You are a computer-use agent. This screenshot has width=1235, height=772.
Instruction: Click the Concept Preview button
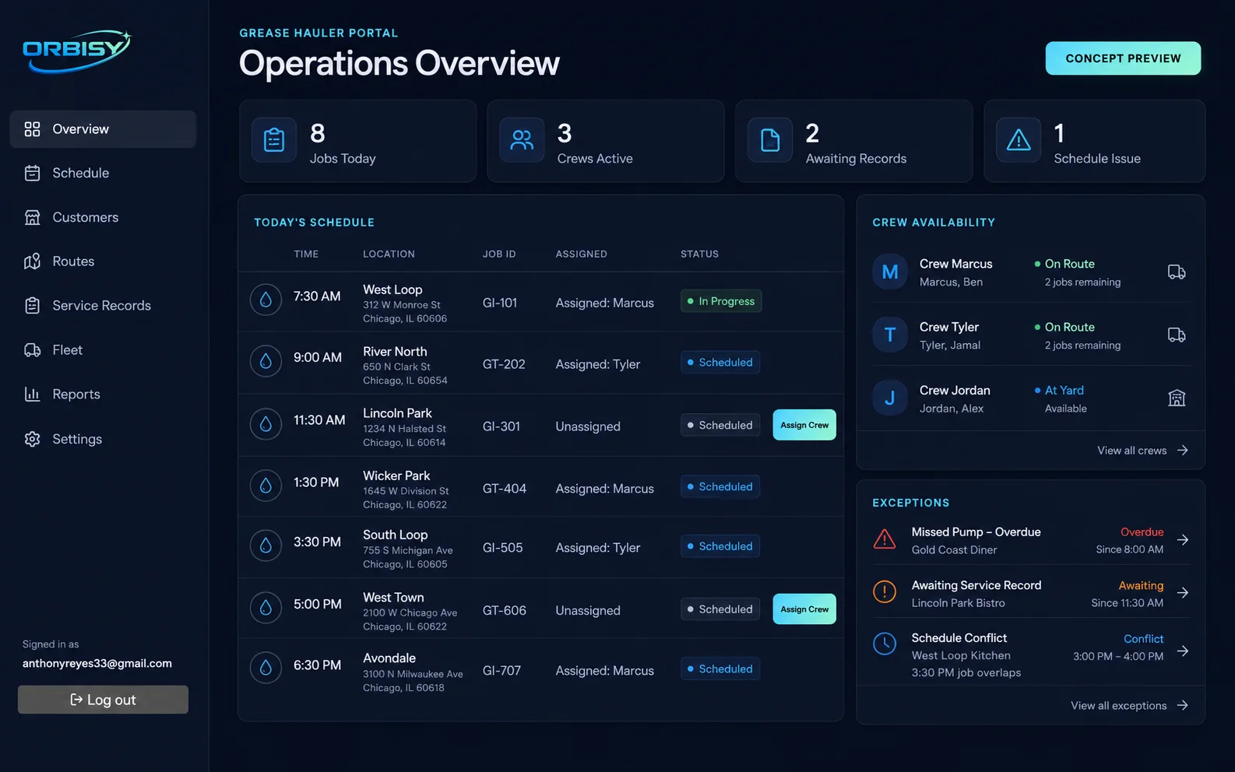1123,58
